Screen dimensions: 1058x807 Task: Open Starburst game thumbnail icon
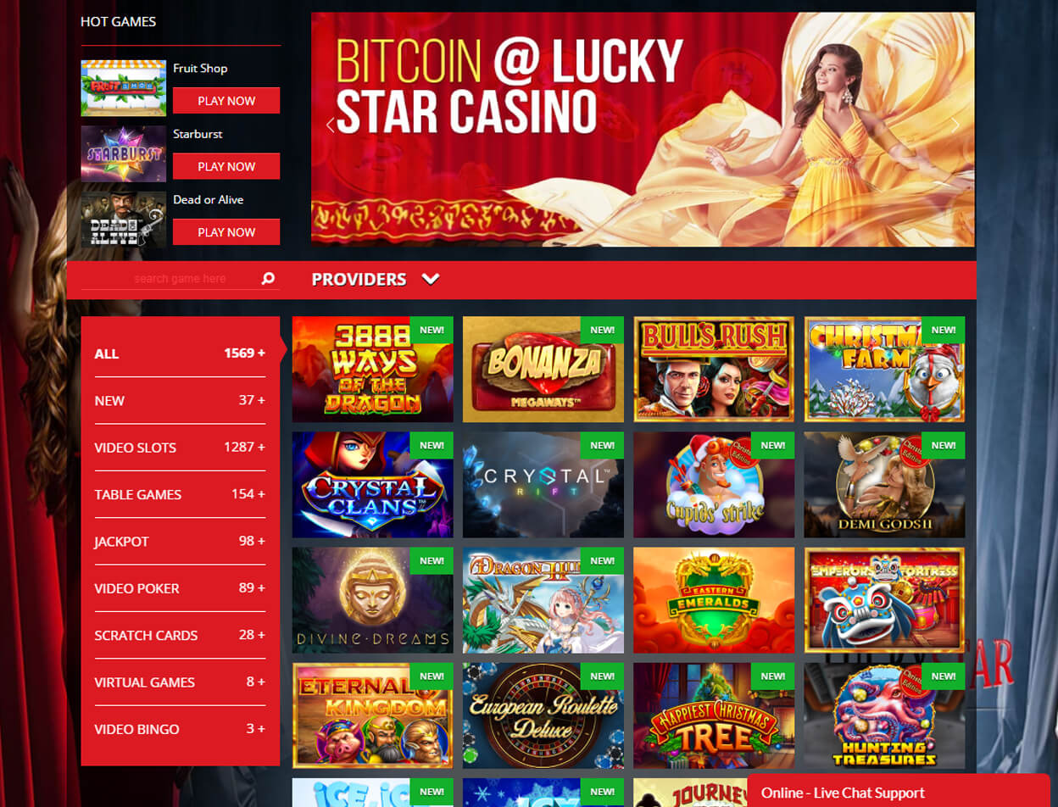[x=123, y=153]
